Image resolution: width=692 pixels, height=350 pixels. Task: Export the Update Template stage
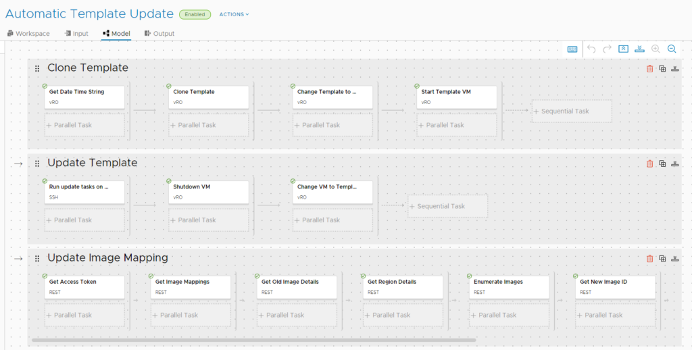(675, 164)
